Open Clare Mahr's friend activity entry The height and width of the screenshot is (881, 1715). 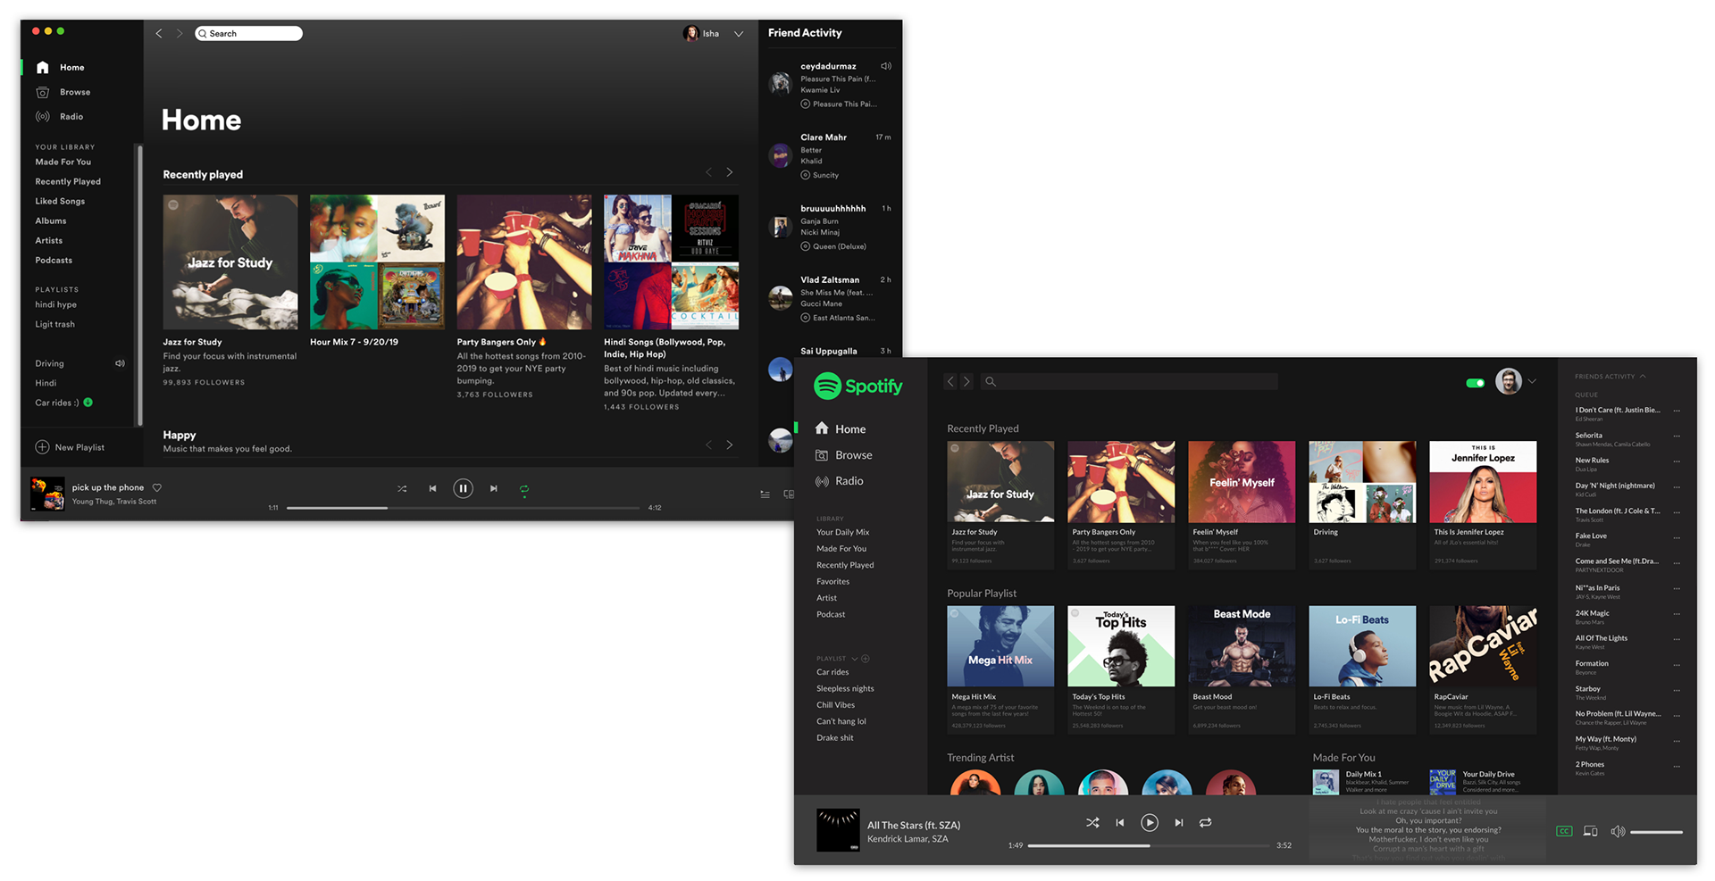point(831,155)
